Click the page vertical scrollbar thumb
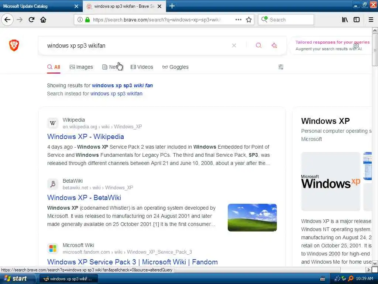The height and width of the screenshot is (284, 378). click(x=375, y=50)
